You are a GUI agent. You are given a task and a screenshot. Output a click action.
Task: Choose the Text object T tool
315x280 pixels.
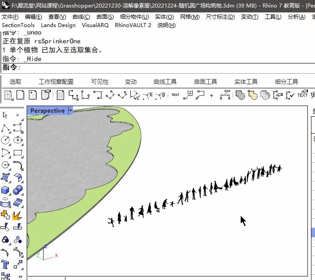pos(5,265)
